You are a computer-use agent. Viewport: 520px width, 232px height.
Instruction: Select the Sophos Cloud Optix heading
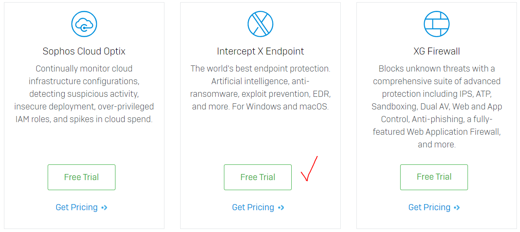click(84, 51)
